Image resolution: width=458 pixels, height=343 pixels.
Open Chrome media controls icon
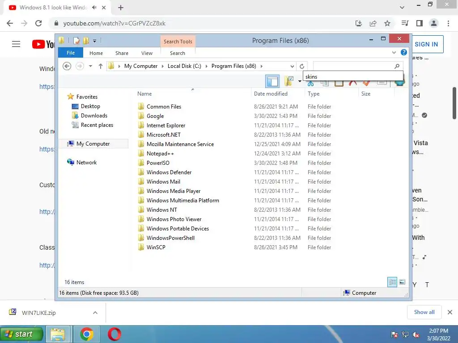pyautogui.click(x=405, y=23)
